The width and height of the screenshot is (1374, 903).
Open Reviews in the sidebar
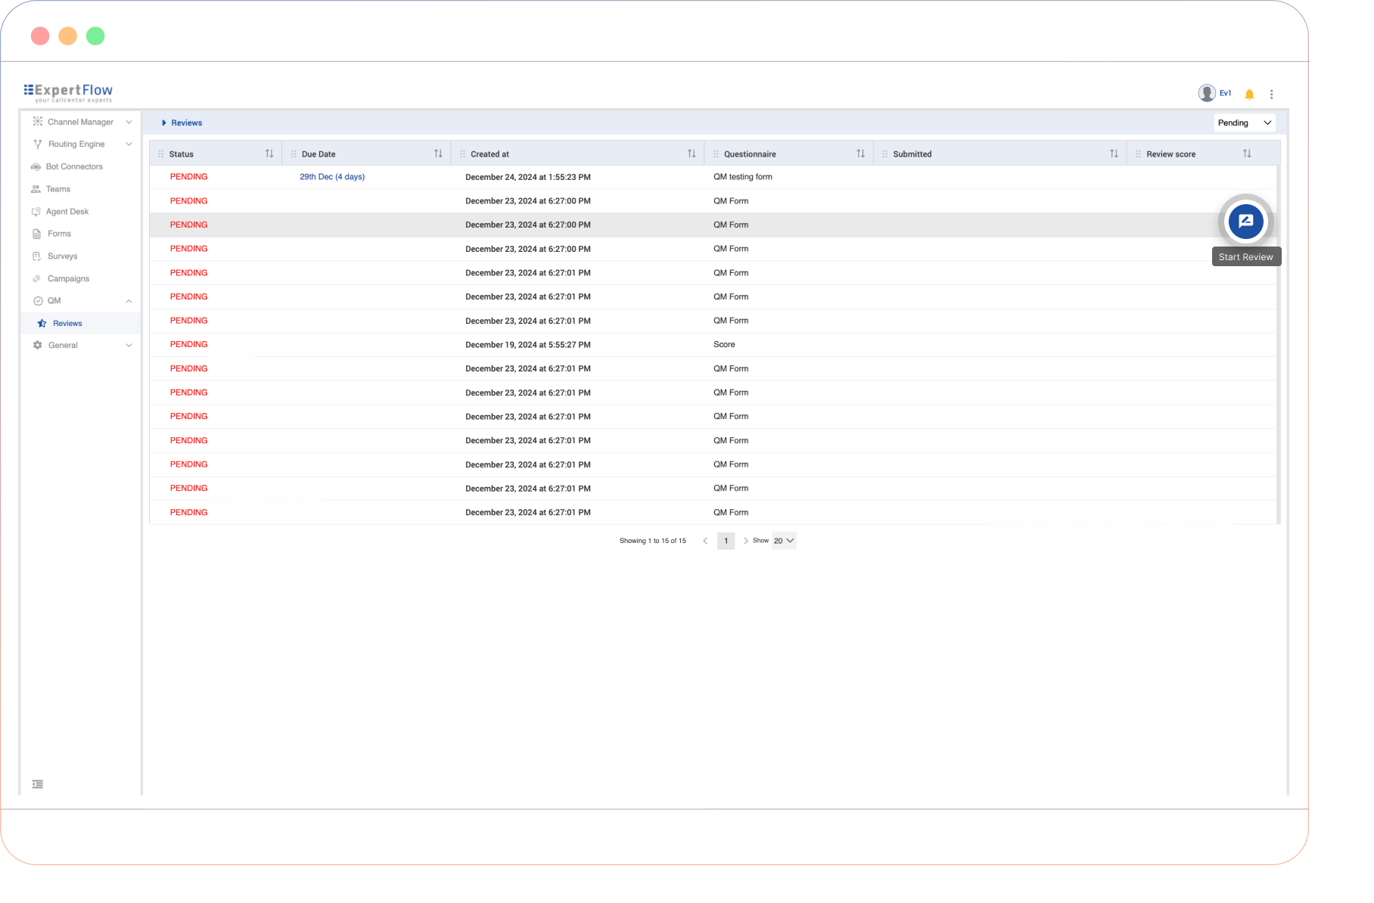click(x=67, y=324)
